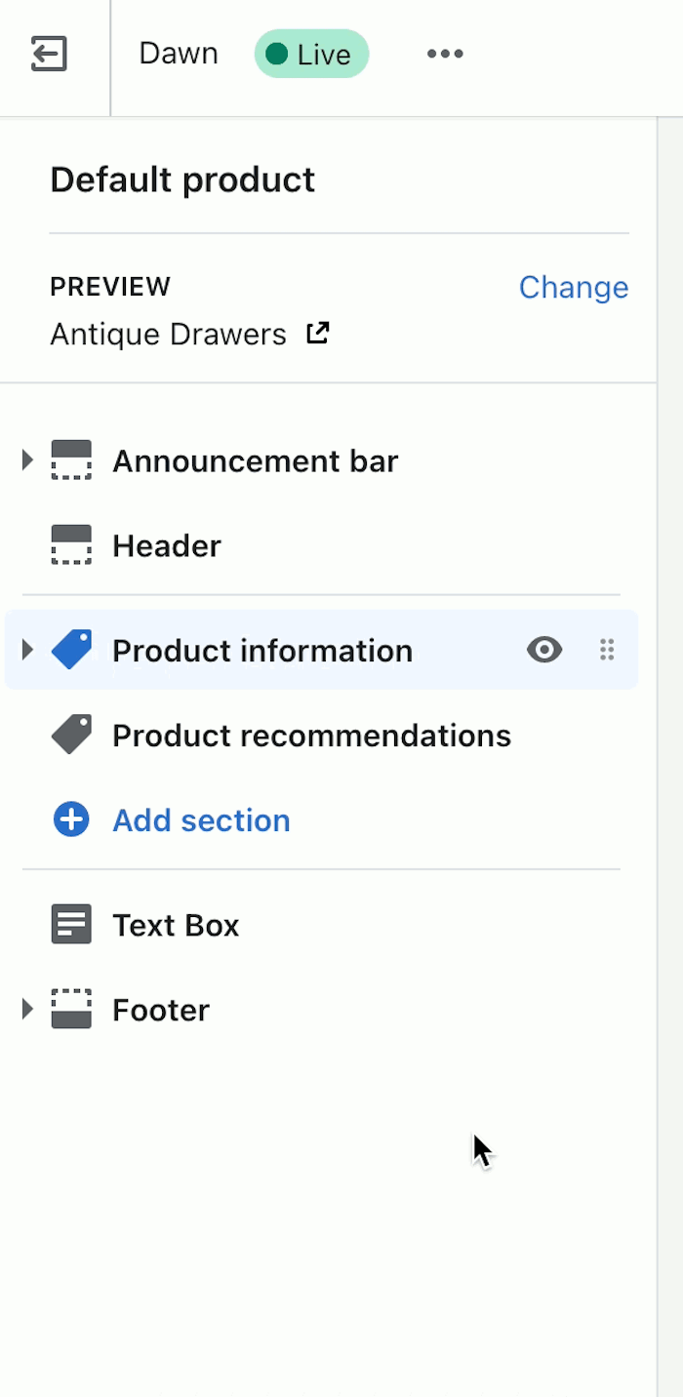Click the external link icon beside Antique Drawers
Viewport: 683px width, 1397px height.
point(318,334)
